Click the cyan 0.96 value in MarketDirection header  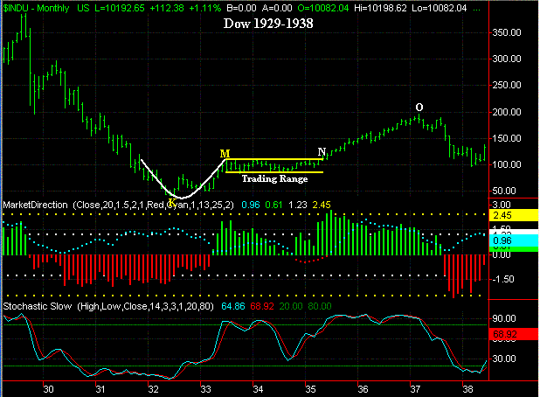pos(251,205)
